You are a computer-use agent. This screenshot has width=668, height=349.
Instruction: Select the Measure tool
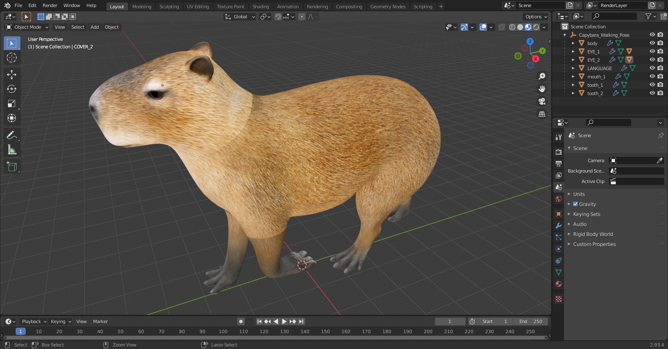coord(12,150)
